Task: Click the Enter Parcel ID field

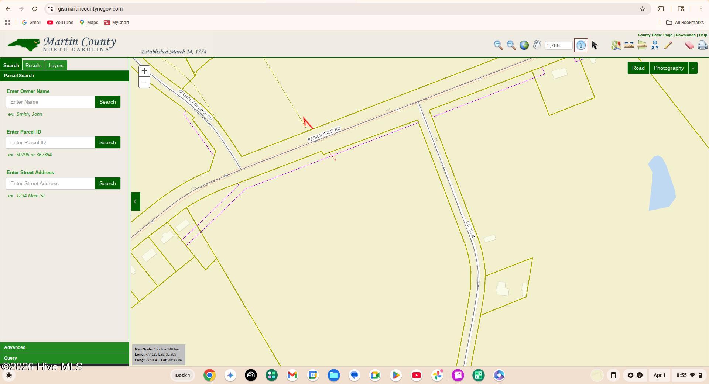Action: pos(50,143)
